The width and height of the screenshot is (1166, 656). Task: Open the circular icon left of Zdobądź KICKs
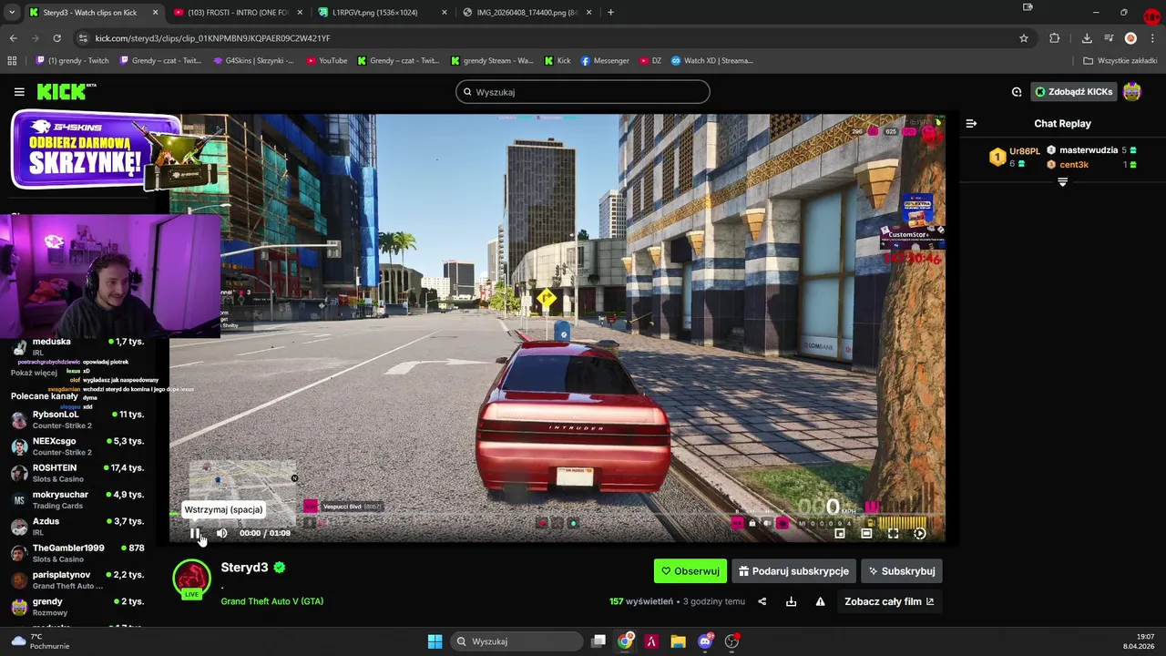tap(1017, 92)
